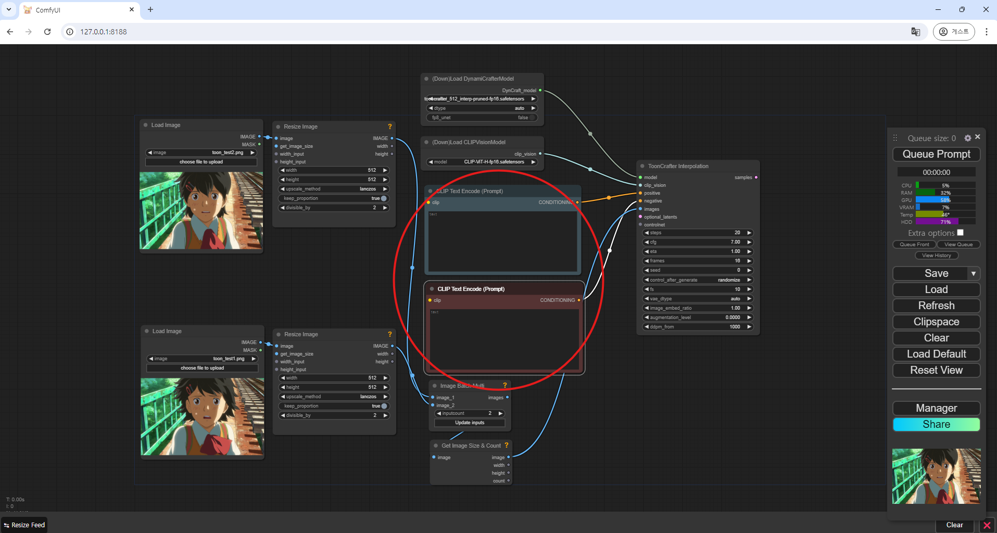Open the View Queue list
This screenshot has height=533, width=997.
[x=958, y=245]
